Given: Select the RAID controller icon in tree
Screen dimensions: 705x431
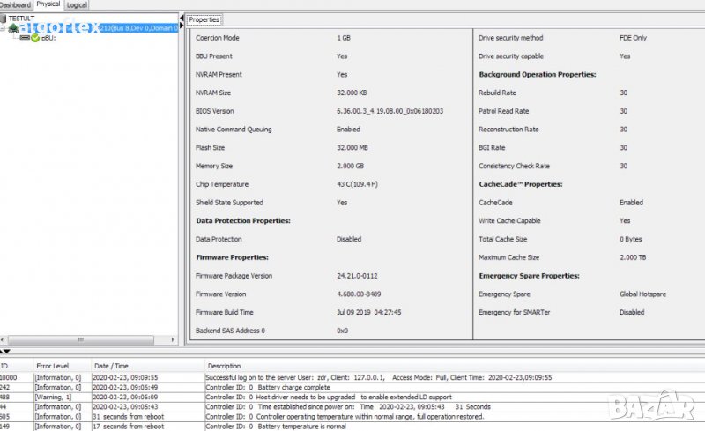Looking at the screenshot, I should tap(14, 28).
